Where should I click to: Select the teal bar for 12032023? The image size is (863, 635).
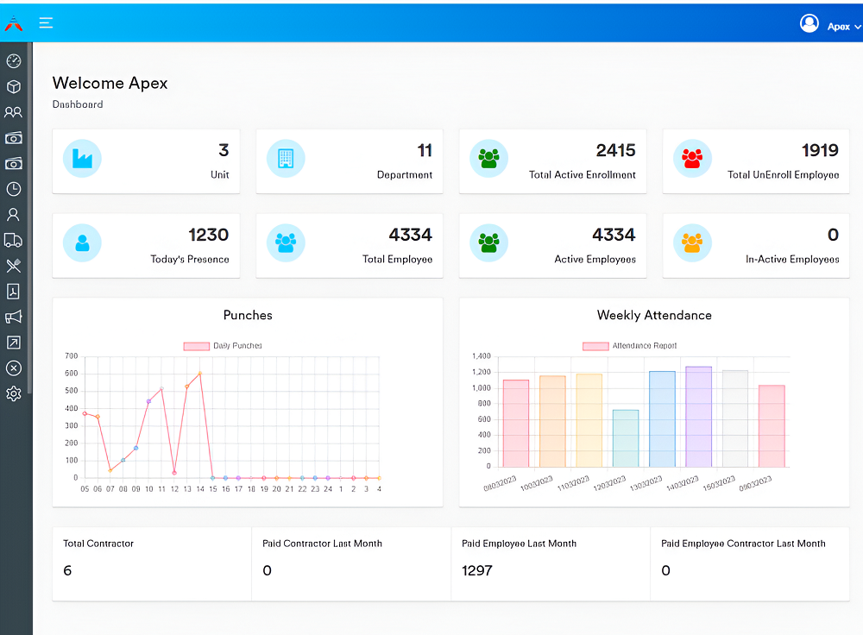click(626, 438)
